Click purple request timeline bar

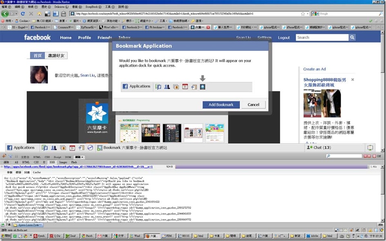point(271,167)
